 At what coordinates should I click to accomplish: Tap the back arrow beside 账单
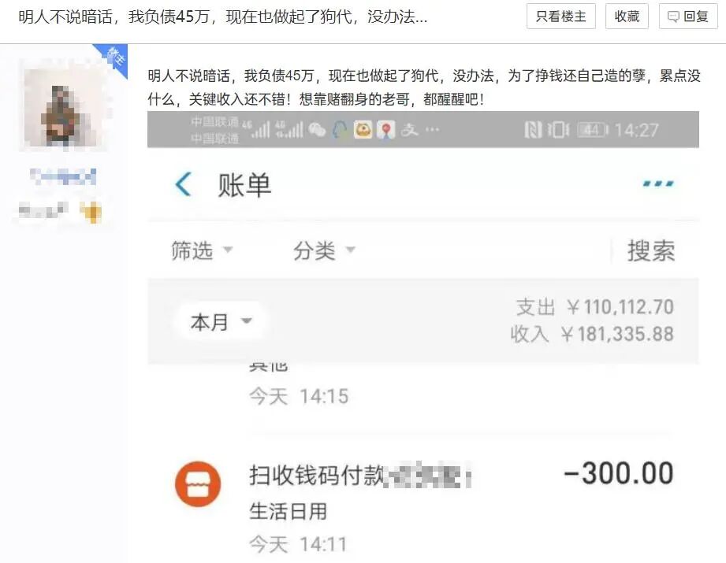point(184,184)
